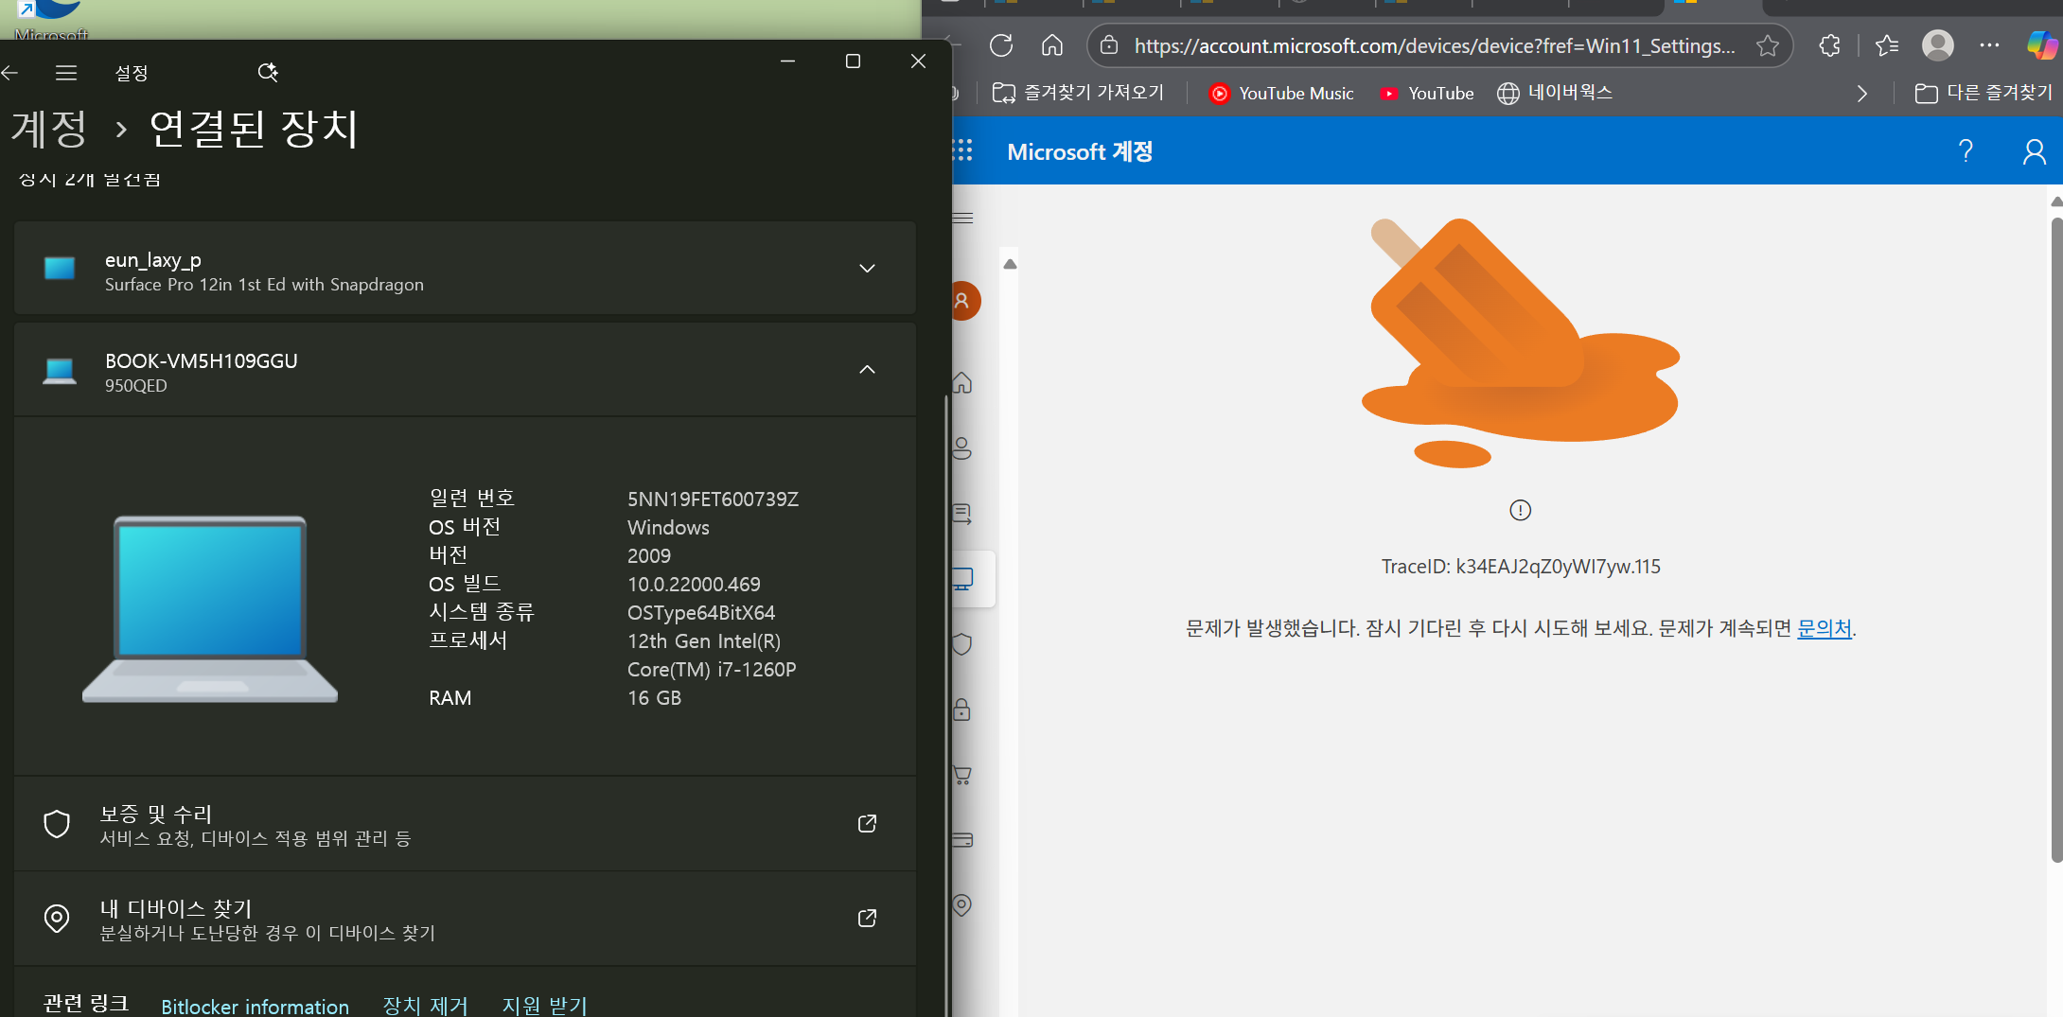Click the 계정 breadcrumb

(49, 129)
